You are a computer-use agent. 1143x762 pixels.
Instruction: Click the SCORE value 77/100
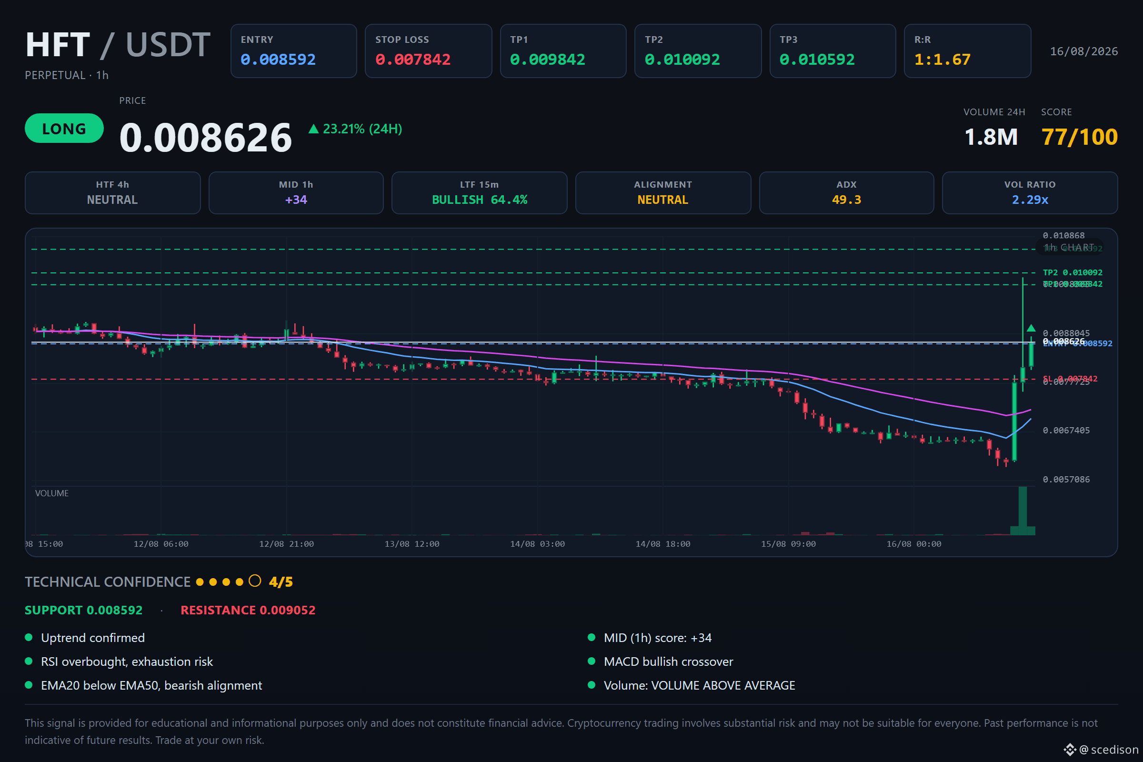[x=1079, y=137]
